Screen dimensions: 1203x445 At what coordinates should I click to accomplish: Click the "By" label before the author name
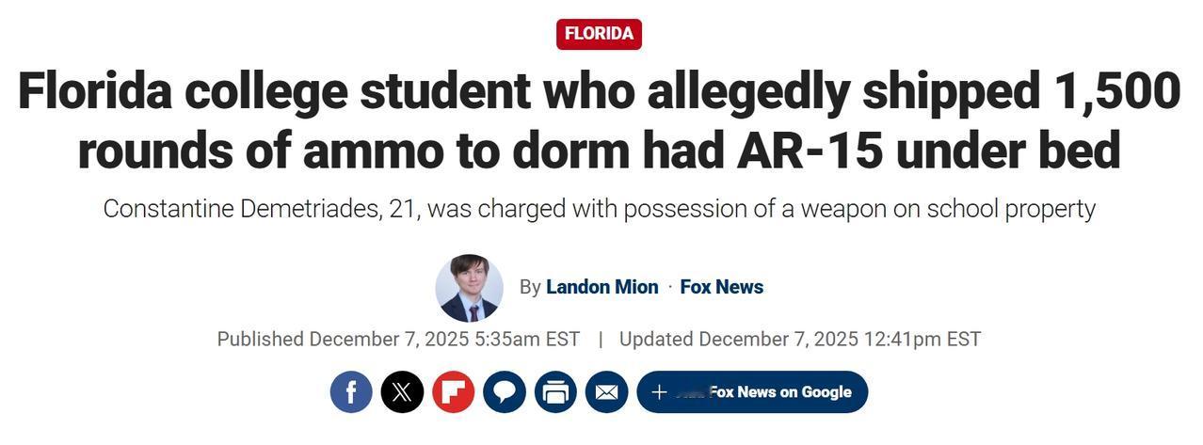click(530, 287)
